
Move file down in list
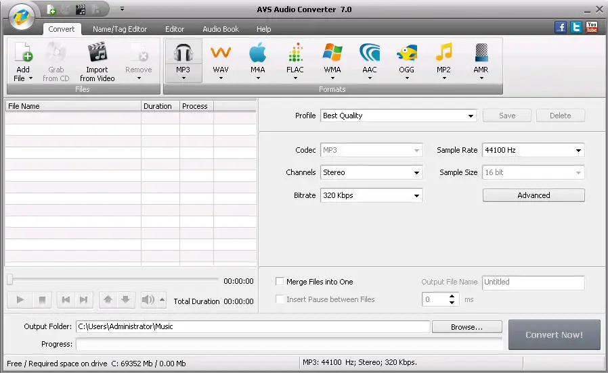point(125,299)
